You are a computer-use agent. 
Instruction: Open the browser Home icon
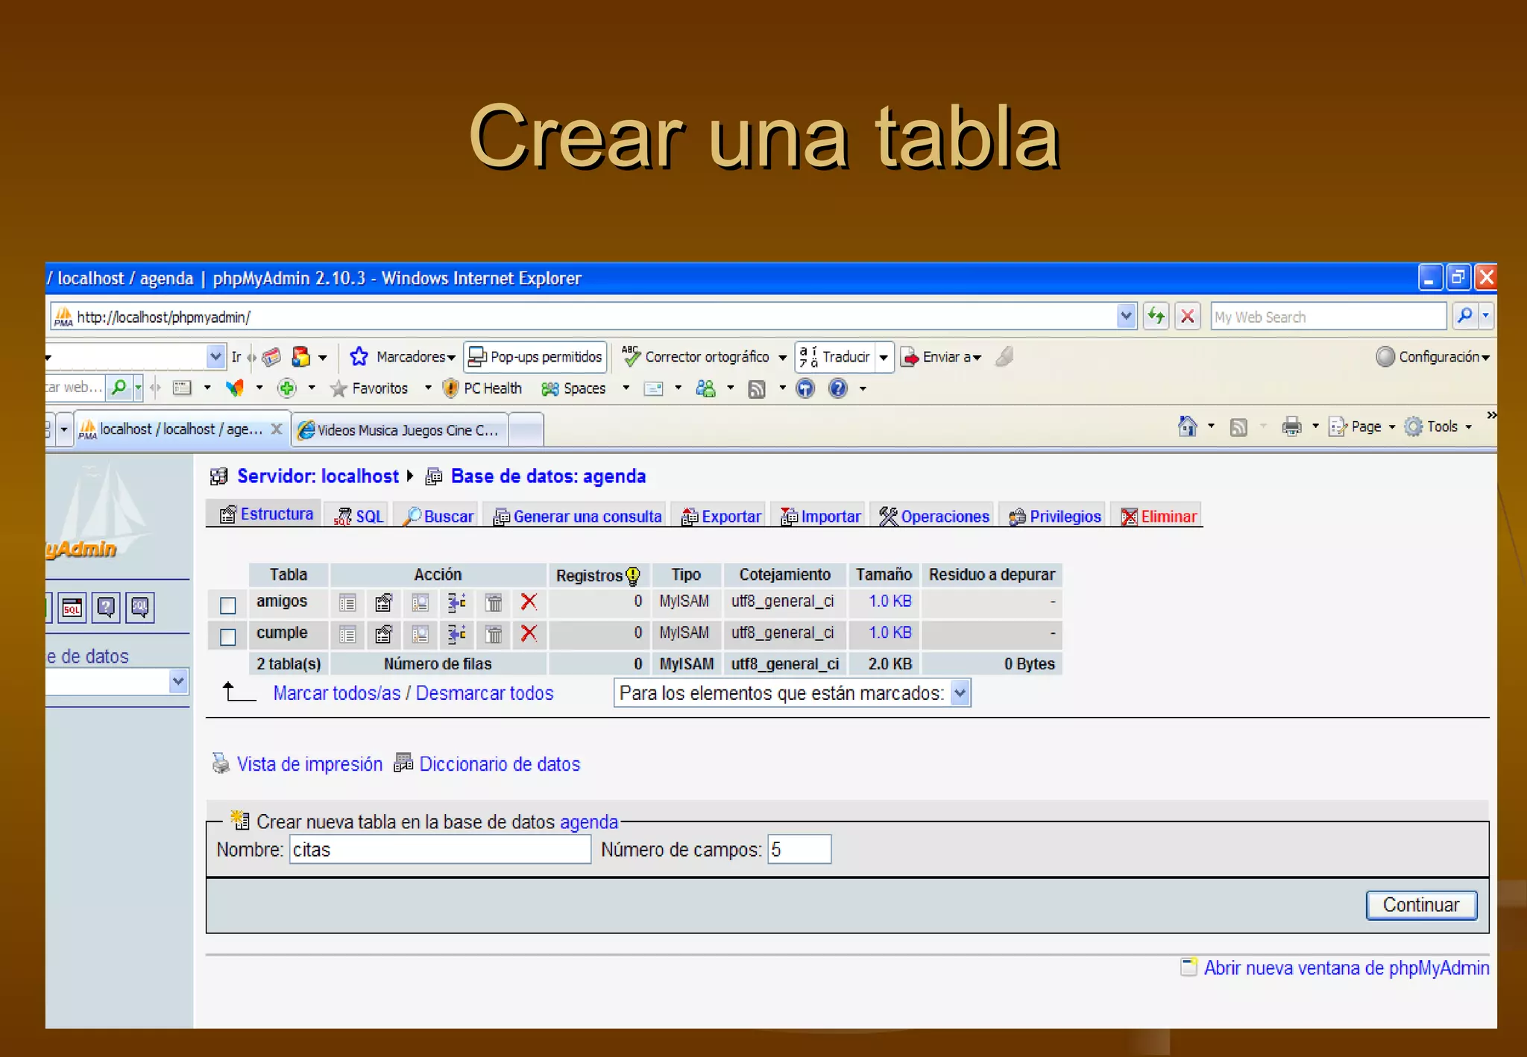[1188, 426]
